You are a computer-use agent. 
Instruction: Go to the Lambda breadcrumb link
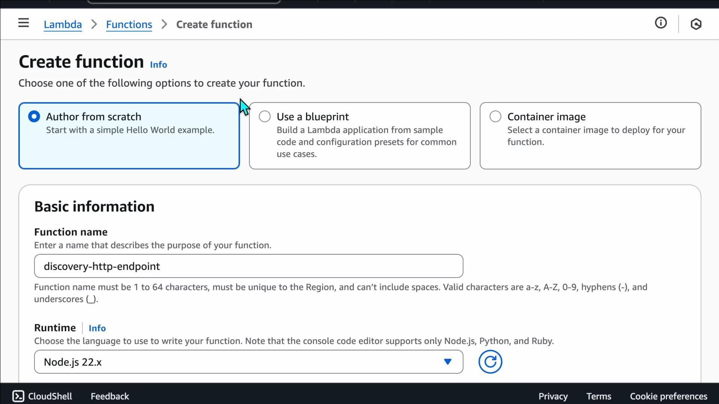pyautogui.click(x=63, y=24)
